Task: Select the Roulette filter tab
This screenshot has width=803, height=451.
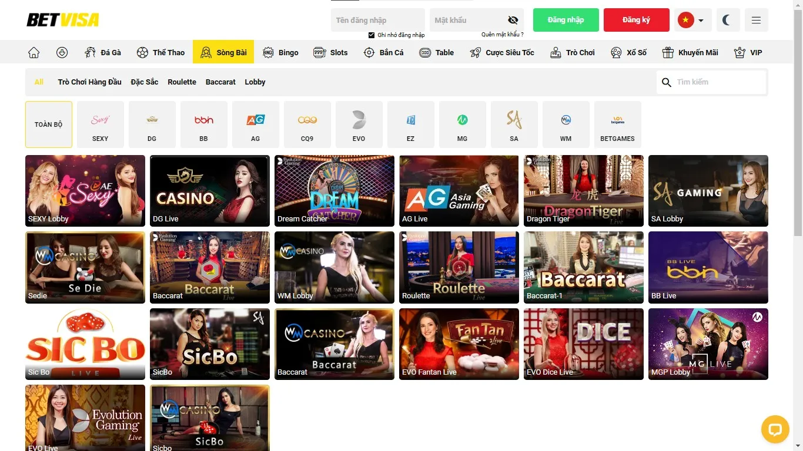Action: coord(182,82)
